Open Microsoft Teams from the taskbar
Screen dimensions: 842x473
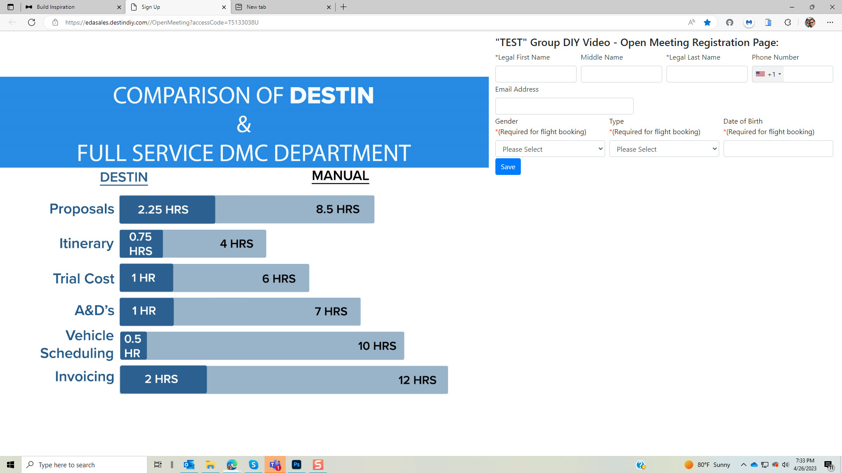click(275, 465)
